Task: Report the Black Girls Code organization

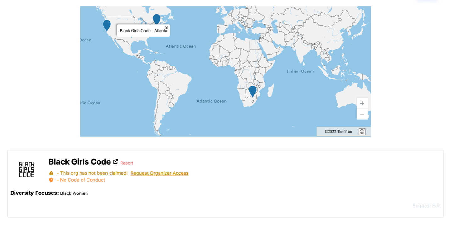Action: [x=127, y=163]
